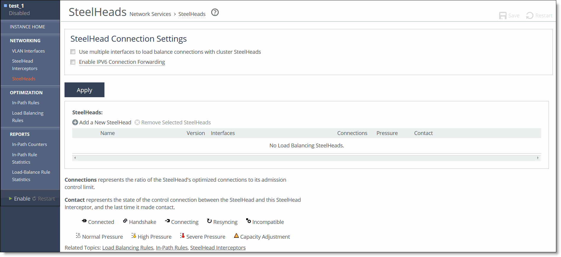The image size is (561, 257).
Task: Click the Connections column header
Action: point(352,133)
